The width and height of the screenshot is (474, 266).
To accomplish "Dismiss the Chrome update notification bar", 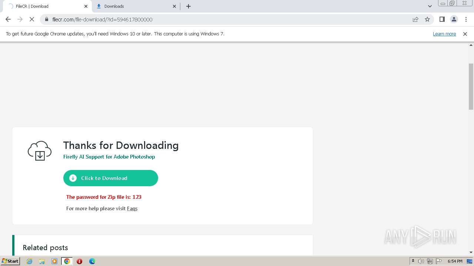I will 465,34.
